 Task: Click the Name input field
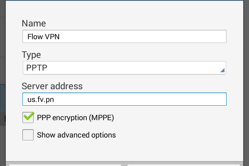(124, 37)
